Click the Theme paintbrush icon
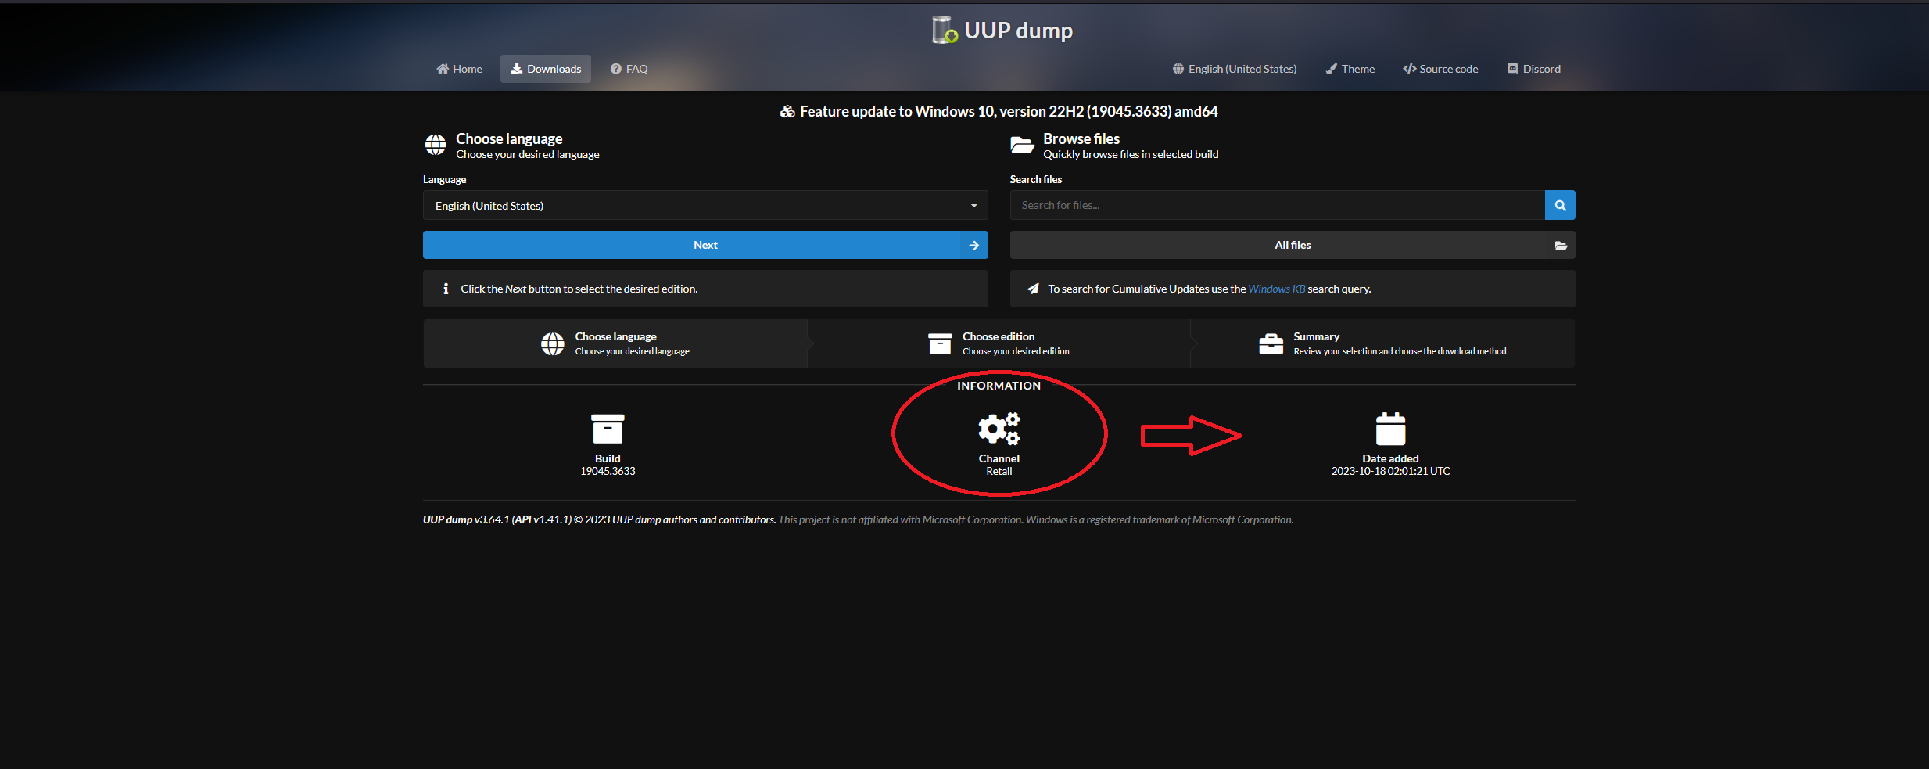Screen dimensions: 1929x769 click(1332, 69)
